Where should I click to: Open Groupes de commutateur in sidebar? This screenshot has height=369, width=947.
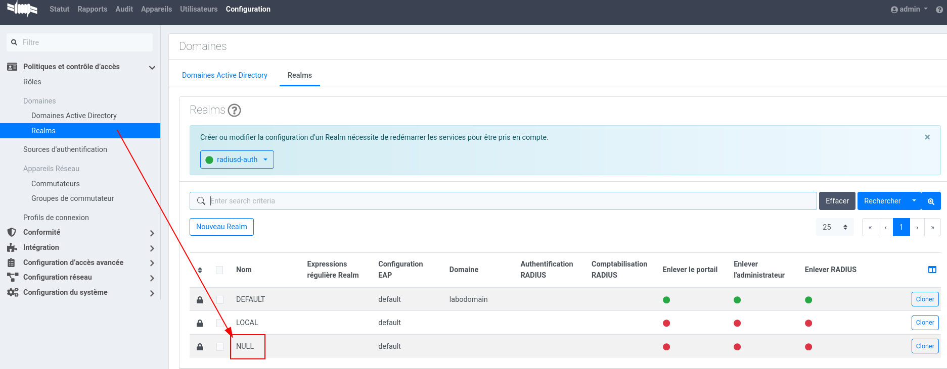[72, 198]
